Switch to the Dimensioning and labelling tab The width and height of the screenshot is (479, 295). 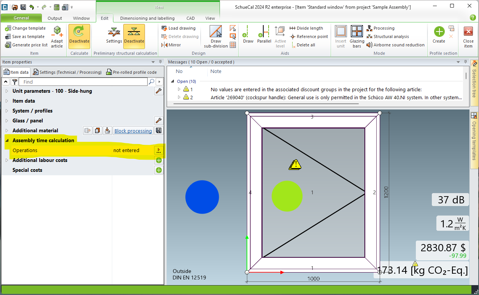tap(147, 18)
